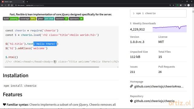Copy the npm i cheerio install command
The height and width of the screenshot is (109, 194).
[158, 13]
